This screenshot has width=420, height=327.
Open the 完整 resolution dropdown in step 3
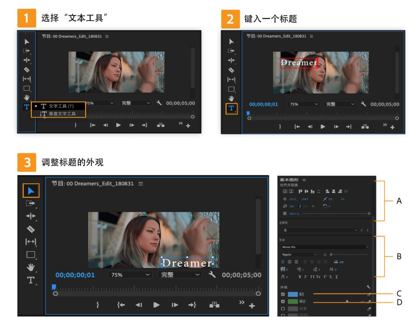click(x=179, y=275)
